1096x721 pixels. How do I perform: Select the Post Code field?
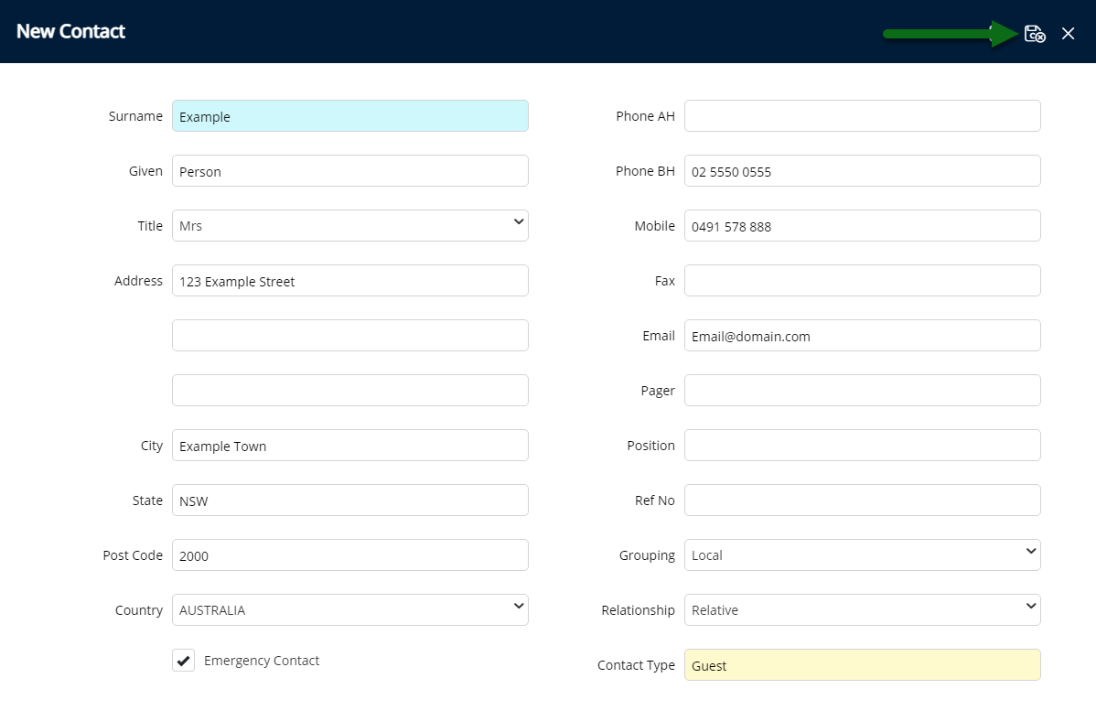pos(349,555)
